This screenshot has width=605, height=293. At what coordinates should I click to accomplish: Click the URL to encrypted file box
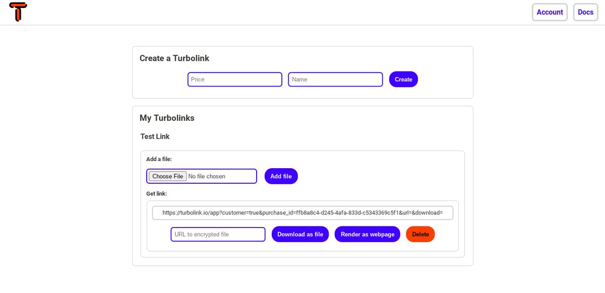tap(218, 234)
